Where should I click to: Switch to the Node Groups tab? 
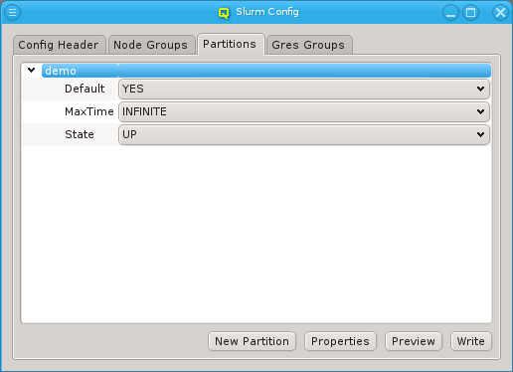point(151,45)
